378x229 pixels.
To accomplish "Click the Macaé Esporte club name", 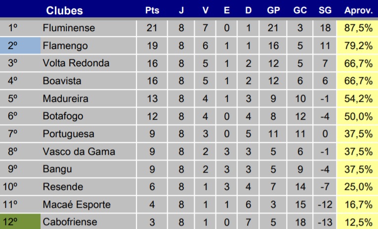I will point(77,204).
